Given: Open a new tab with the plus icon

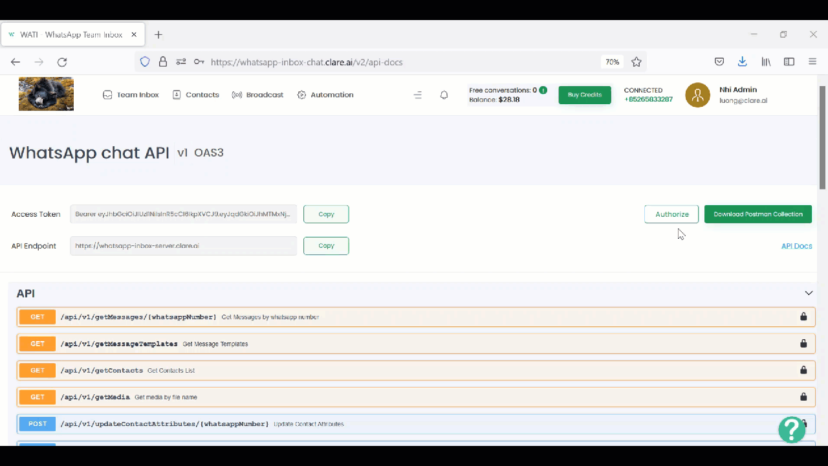Looking at the screenshot, I should click(x=158, y=35).
